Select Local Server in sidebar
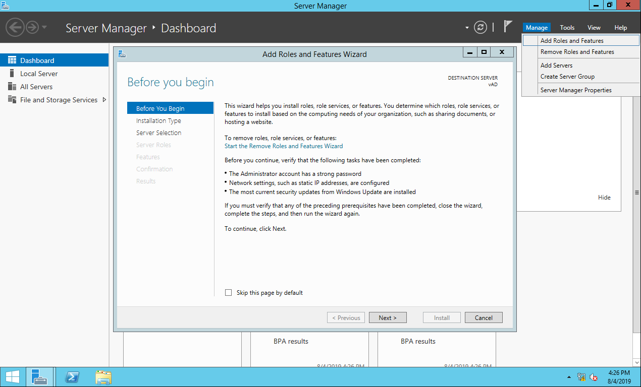Image resolution: width=641 pixels, height=387 pixels. pyautogui.click(x=39, y=74)
